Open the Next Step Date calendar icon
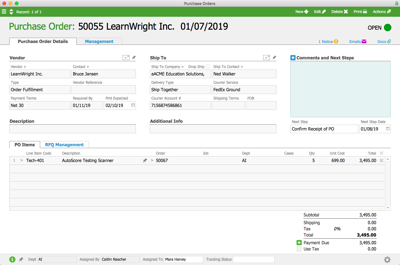This screenshot has width=400, height=265. click(x=388, y=129)
